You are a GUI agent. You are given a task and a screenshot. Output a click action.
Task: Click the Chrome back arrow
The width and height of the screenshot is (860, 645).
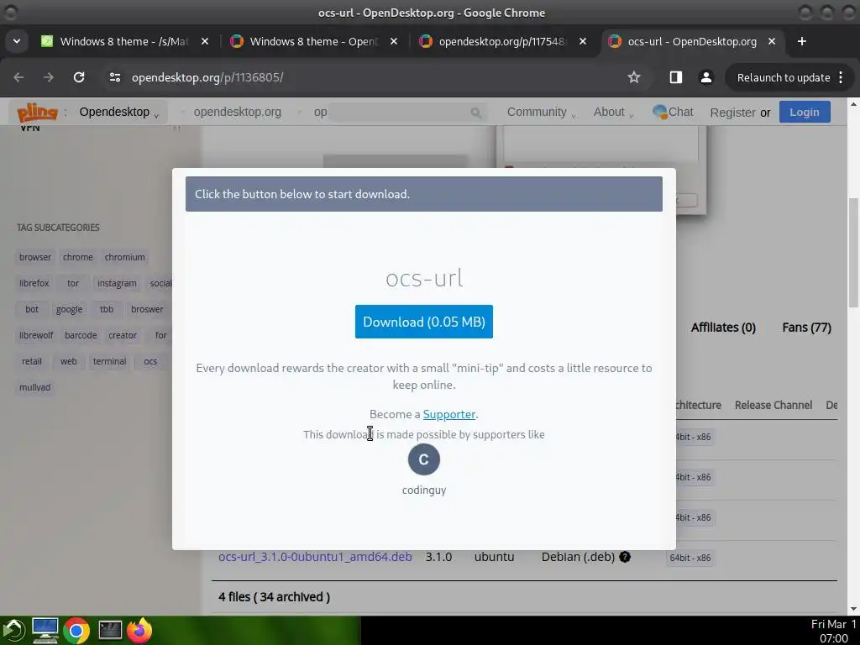click(x=18, y=77)
